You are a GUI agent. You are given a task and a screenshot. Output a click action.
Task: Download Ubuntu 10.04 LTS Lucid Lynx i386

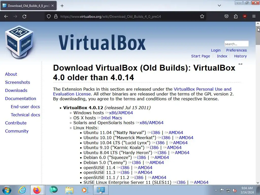click(160, 143)
